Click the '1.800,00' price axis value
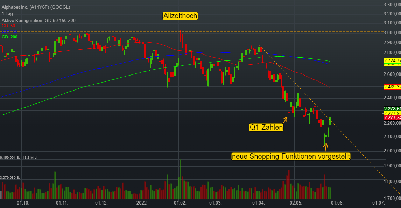 392,182
